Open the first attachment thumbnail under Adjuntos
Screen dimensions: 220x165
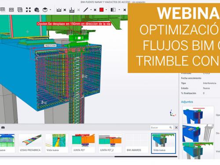198,115
